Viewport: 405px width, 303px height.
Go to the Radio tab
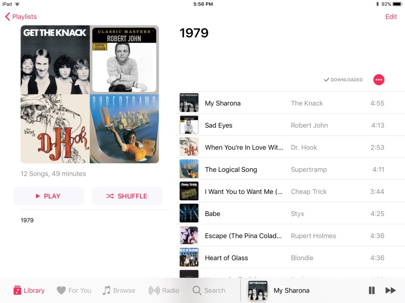(164, 290)
